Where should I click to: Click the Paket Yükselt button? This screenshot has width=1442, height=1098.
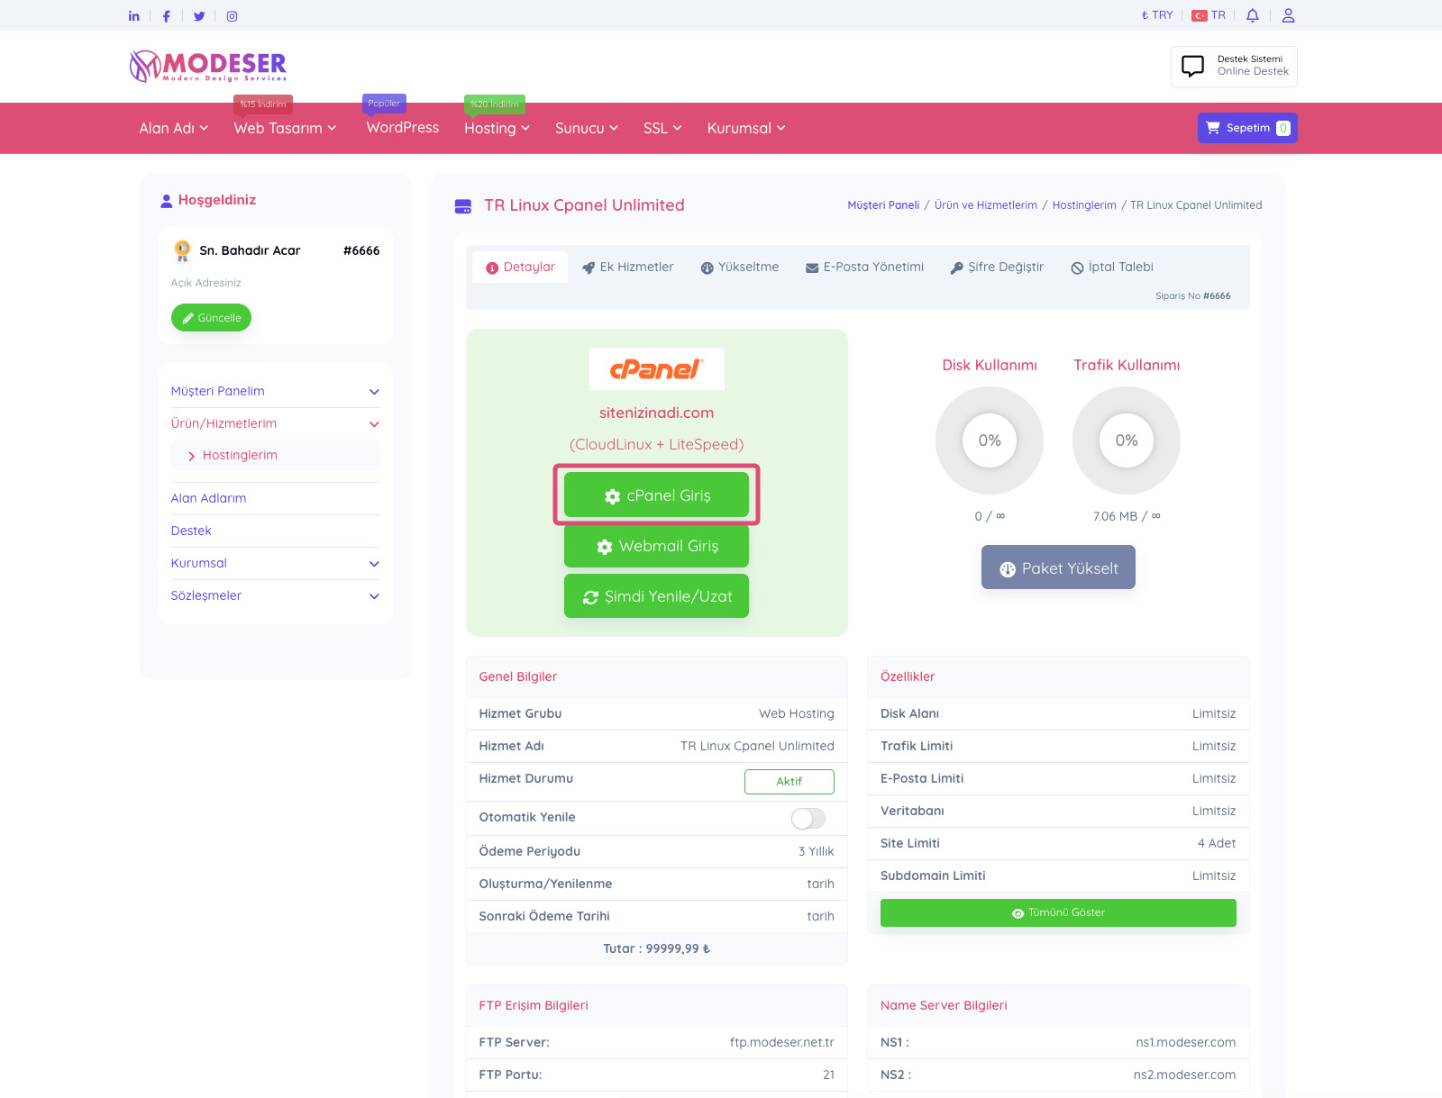tap(1058, 567)
